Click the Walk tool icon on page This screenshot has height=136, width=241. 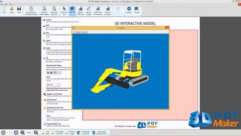(x=44, y=48)
